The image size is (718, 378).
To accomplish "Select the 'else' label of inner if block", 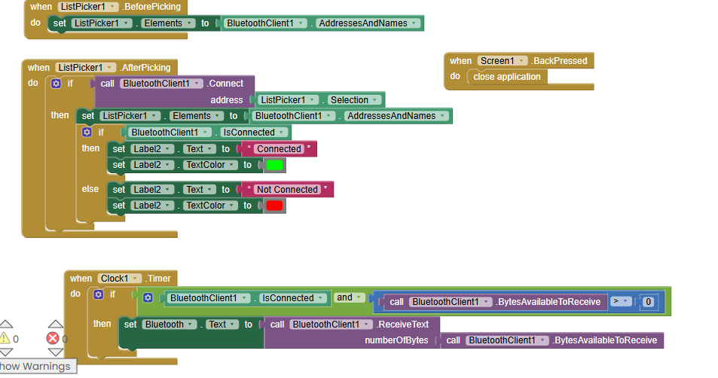I will [x=90, y=189].
